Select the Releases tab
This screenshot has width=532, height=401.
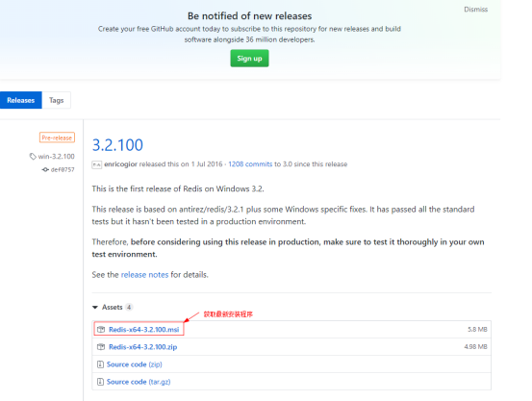click(21, 100)
